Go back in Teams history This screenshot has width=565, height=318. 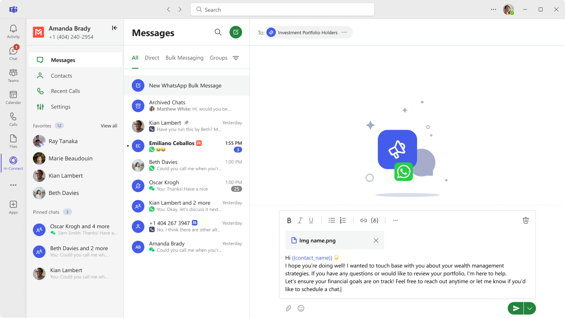click(169, 9)
